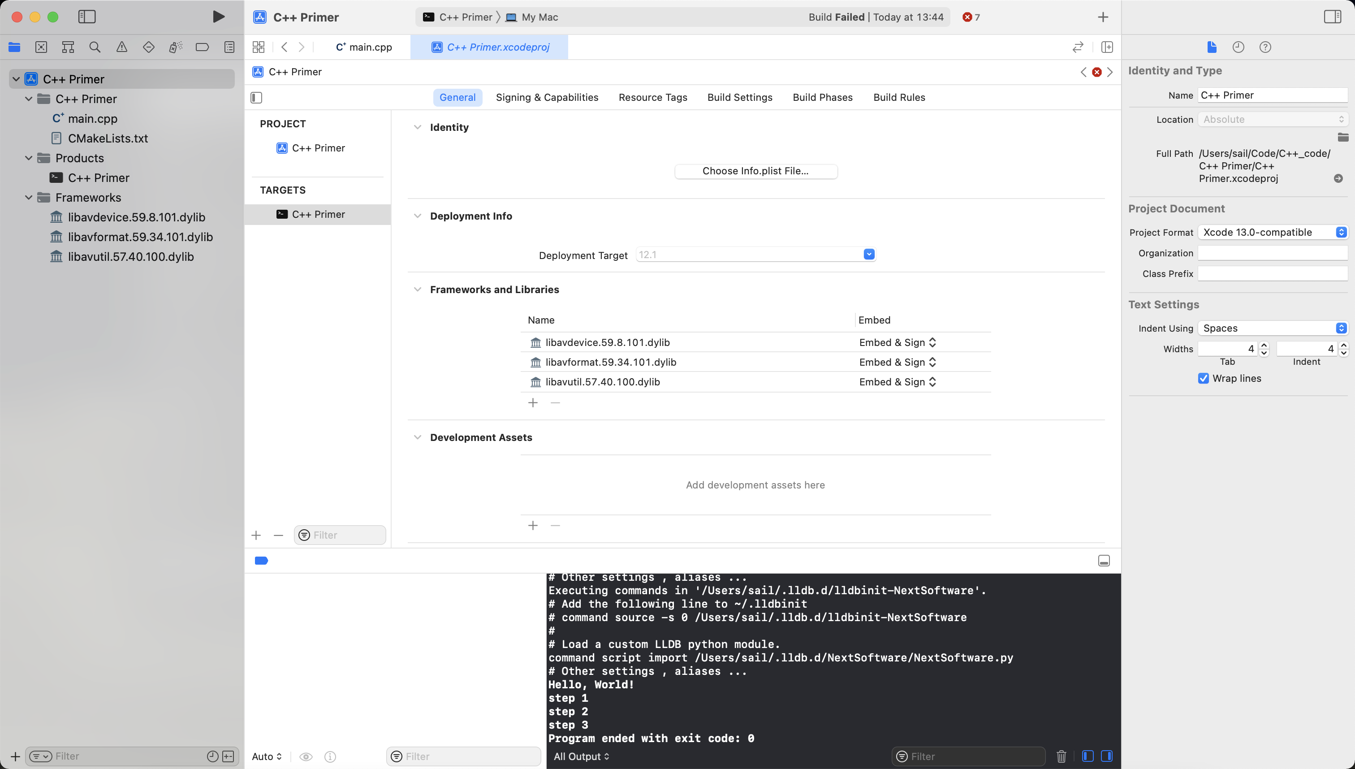This screenshot has width=1355, height=769.
Task: Show the File inspector
Action: pyautogui.click(x=1212, y=47)
